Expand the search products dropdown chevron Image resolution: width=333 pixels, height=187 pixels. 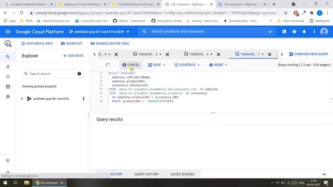pyautogui.click(x=270, y=32)
